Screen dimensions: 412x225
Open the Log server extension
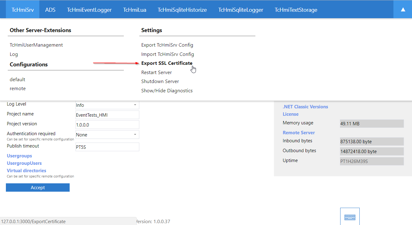pos(14,54)
